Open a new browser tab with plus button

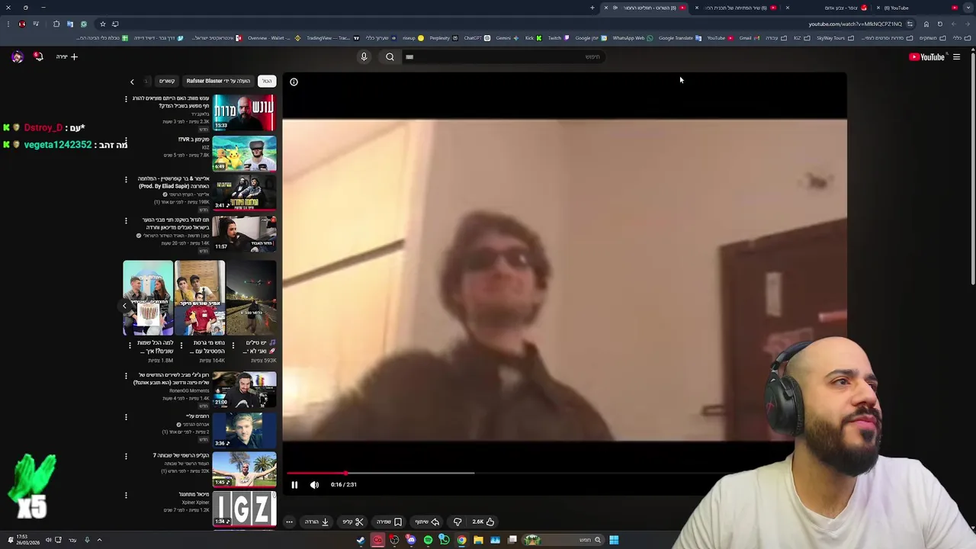592,8
